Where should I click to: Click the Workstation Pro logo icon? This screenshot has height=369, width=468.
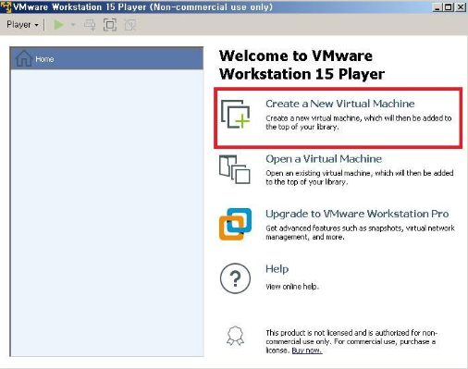pos(235,224)
